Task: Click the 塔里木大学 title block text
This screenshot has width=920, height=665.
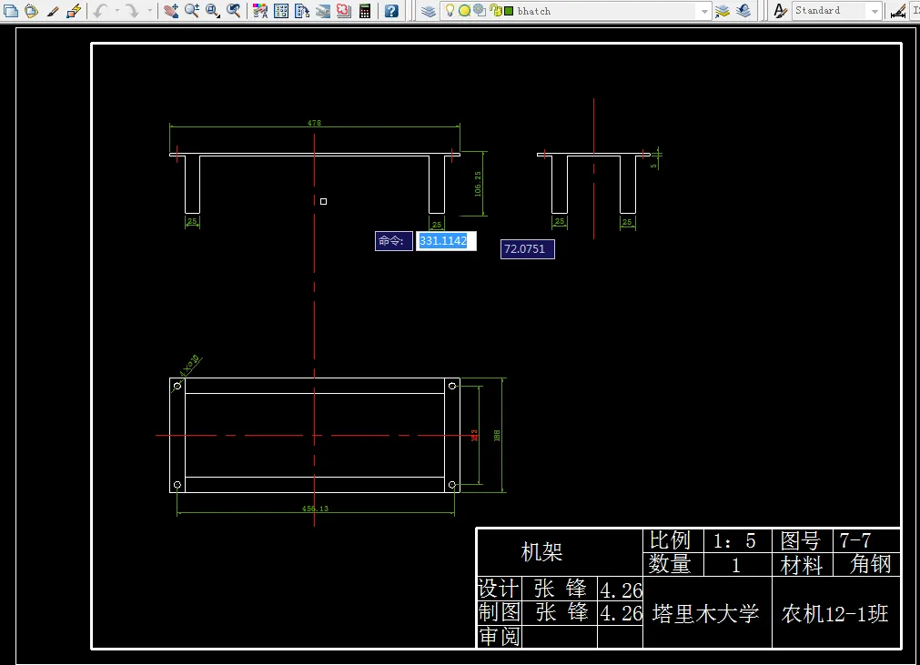Action: point(706,614)
